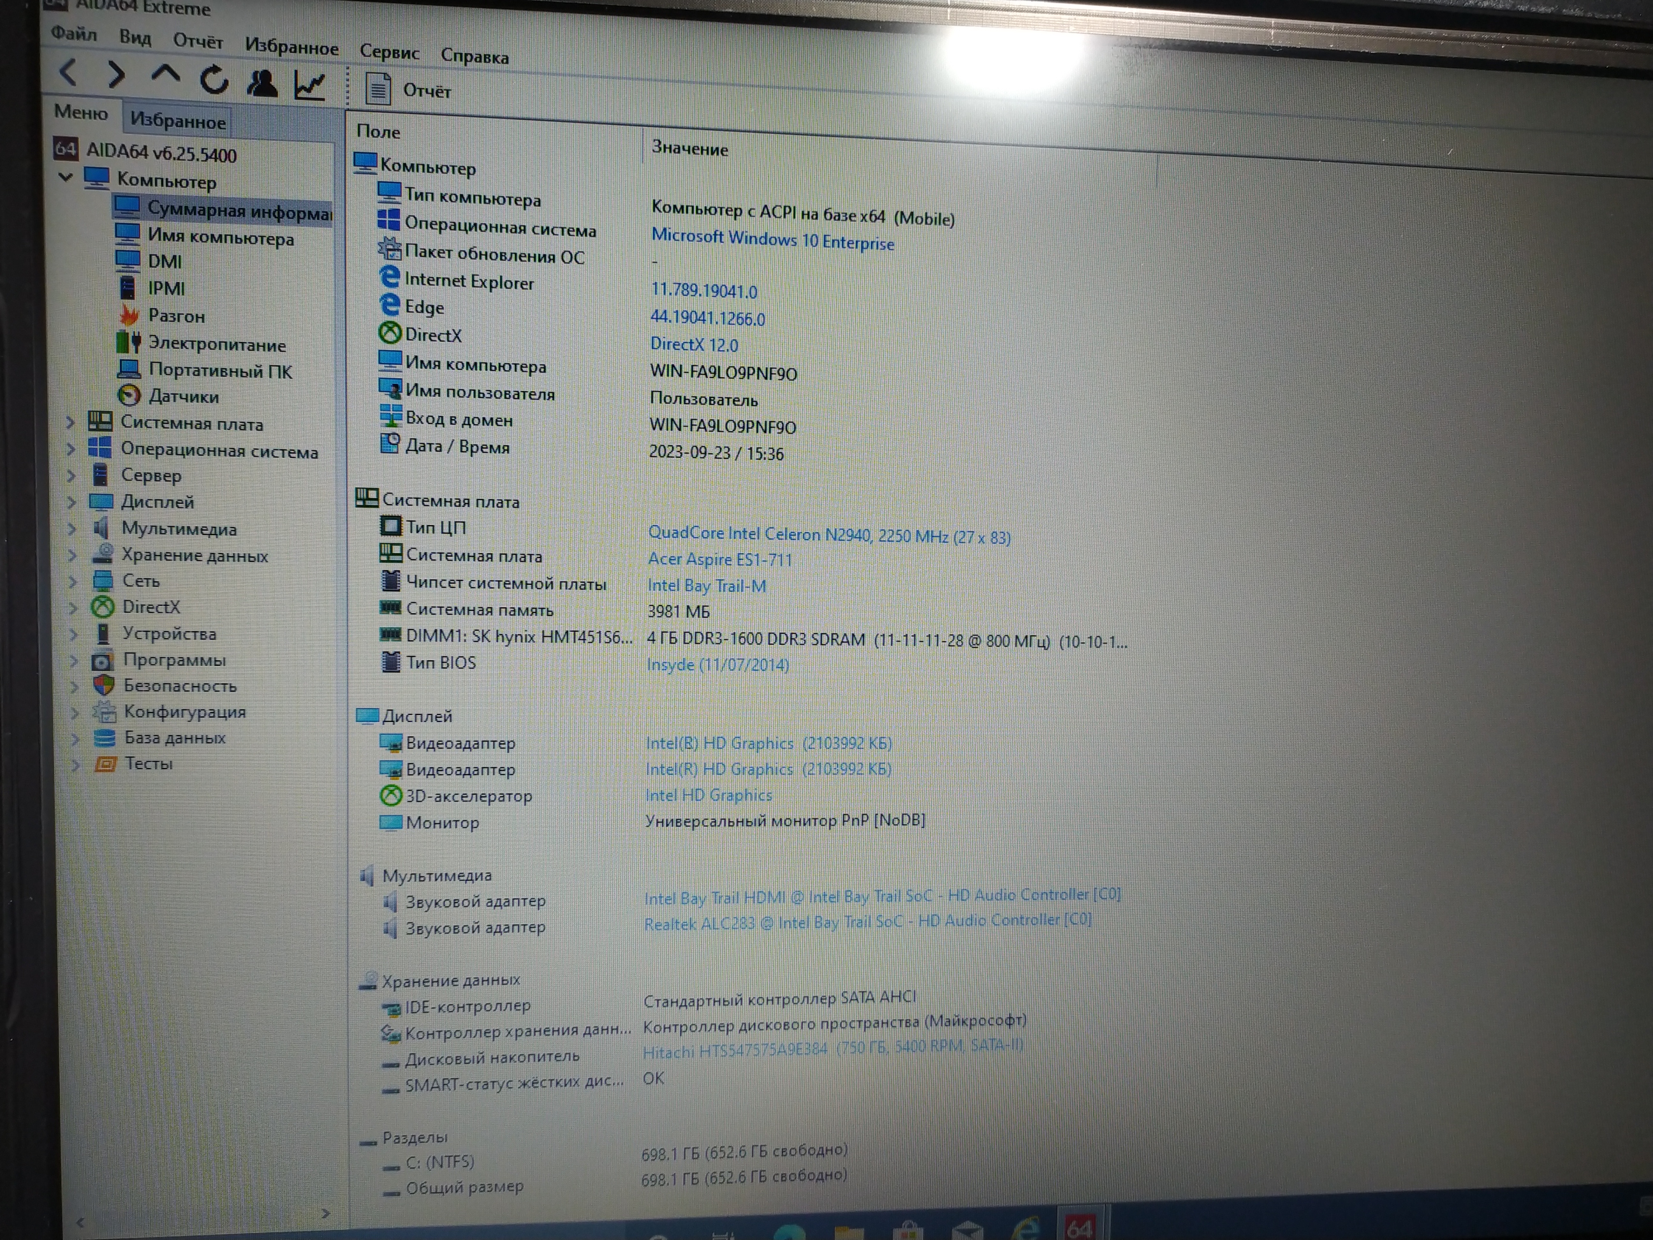Collapse the Компьютер tree node
The height and width of the screenshot is (1240, 1653).
tap(66, 177)
